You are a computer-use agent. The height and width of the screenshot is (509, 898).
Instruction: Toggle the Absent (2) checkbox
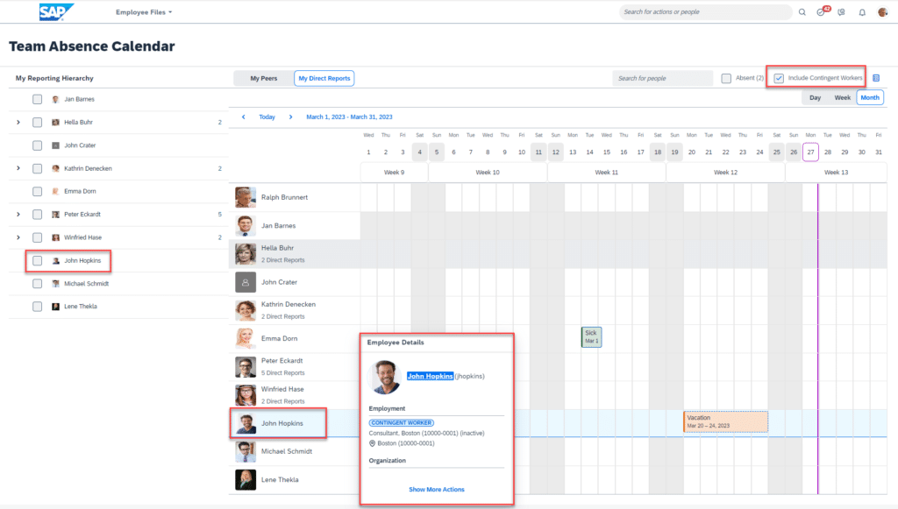click(x=726, y=78)
